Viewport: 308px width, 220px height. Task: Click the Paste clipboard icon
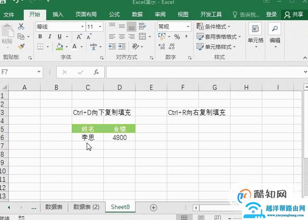coord(7,30)
